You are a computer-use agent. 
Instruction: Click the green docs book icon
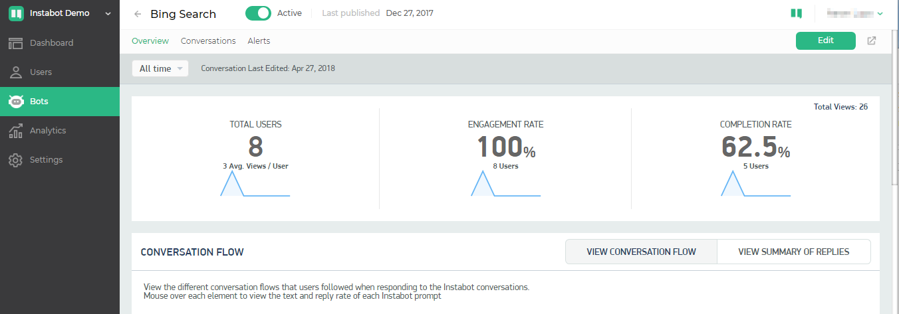796,13
